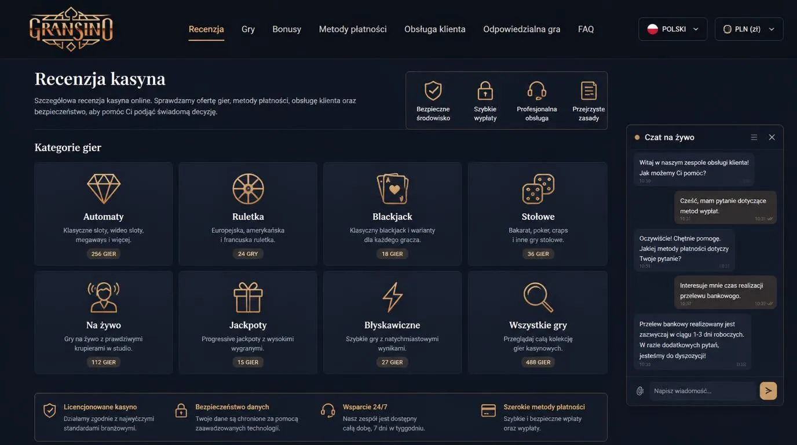797x445 pixels.
Task: Click the 256 GIER badge
Action: coord(104,254)
